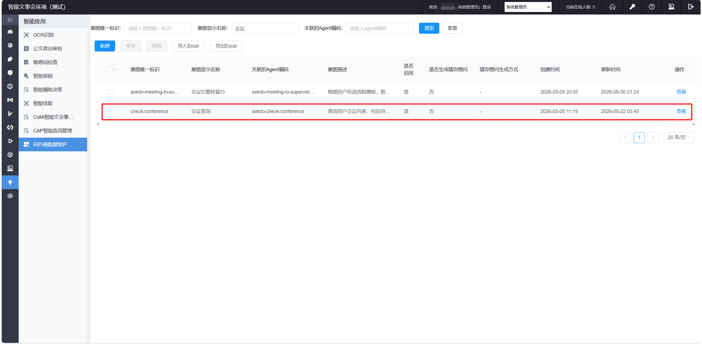
Task: Go to next page arrow in pagination
Action: pyautogui.click(x=653, y=137)
